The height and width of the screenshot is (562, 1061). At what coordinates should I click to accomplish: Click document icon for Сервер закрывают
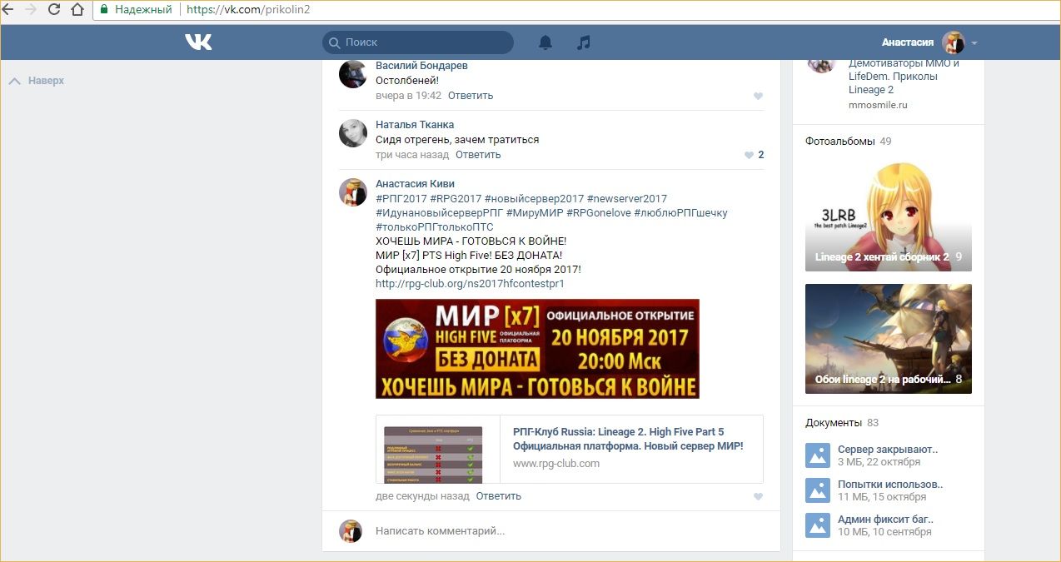tap(818, 455)
